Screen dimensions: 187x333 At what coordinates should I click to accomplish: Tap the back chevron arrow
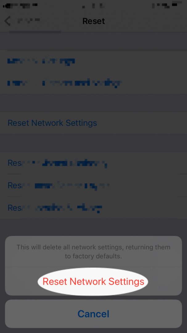pos(7,21)
